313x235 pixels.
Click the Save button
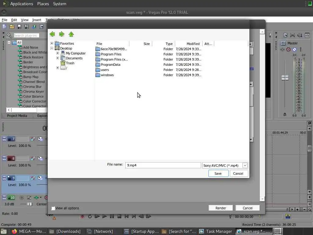coord(218,173)
